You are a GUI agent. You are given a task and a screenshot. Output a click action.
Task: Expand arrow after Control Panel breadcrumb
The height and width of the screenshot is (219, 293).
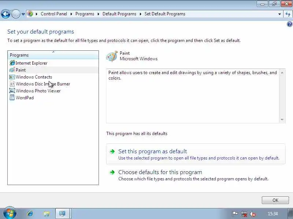(71, 14)
